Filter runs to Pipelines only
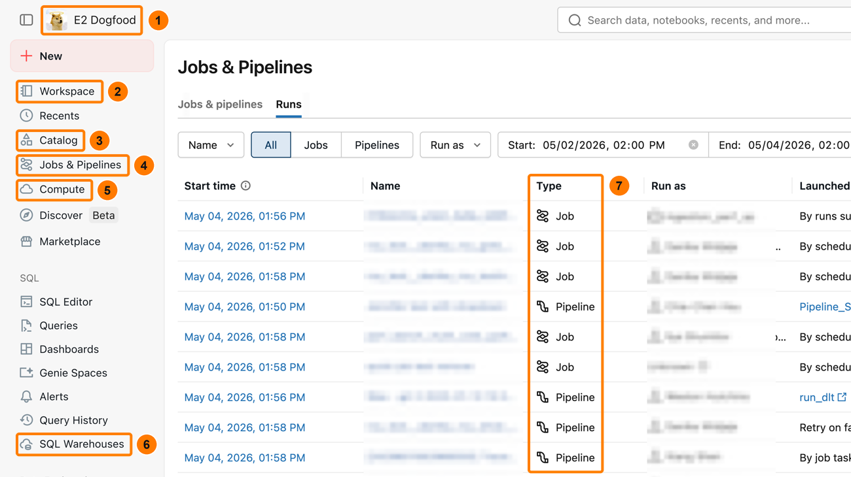 coord(377,145)
